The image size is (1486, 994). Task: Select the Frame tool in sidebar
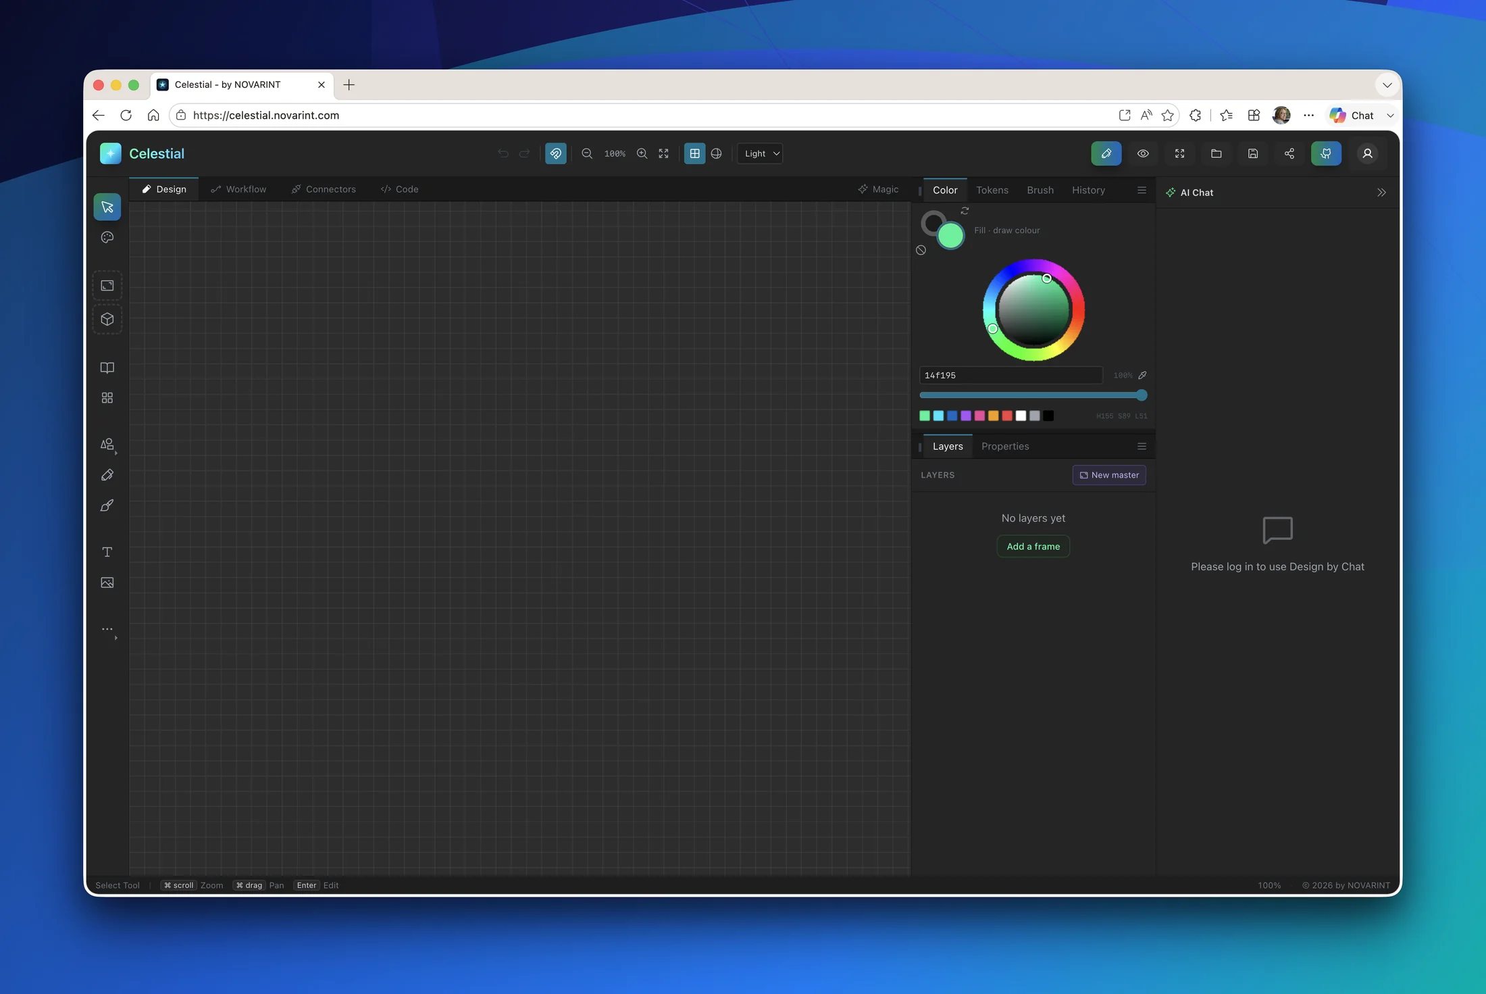[107, 285]
